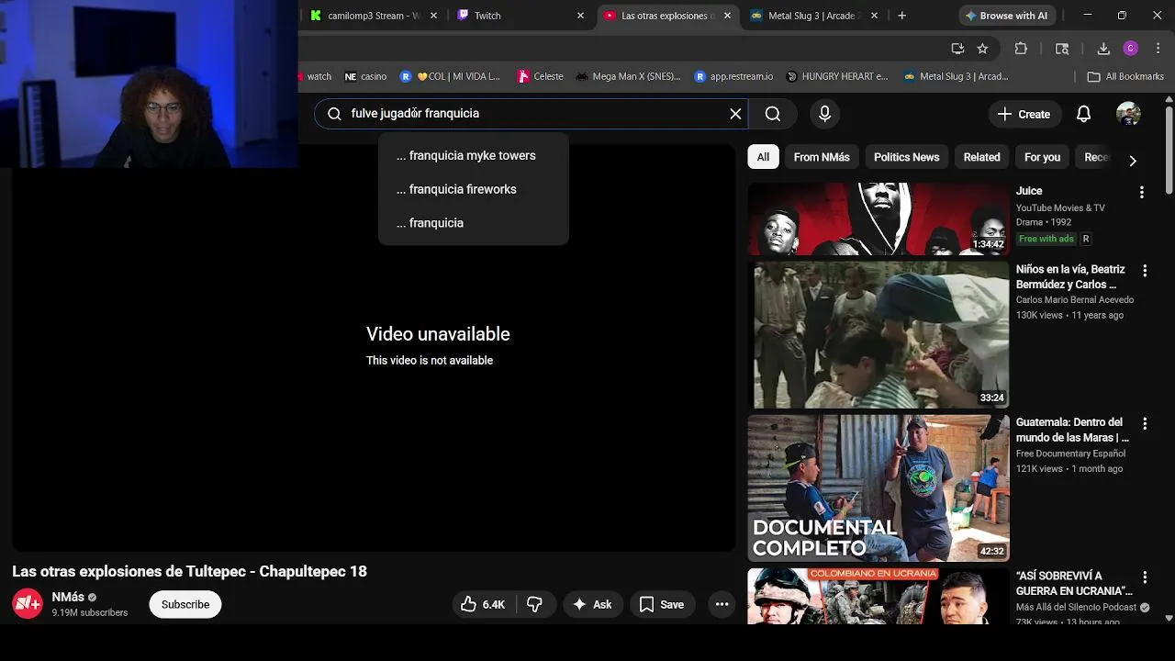The image size is (1175, 661).
Task: Open the NMás channel avatar
Action: [x=28, y=604]
